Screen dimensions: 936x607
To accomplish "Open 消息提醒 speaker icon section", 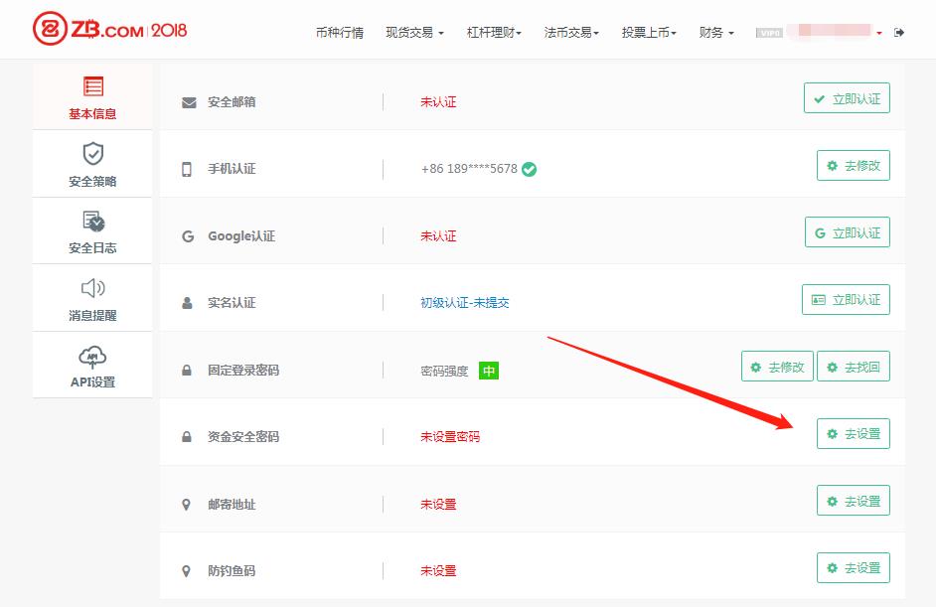I will coord(92,299).
